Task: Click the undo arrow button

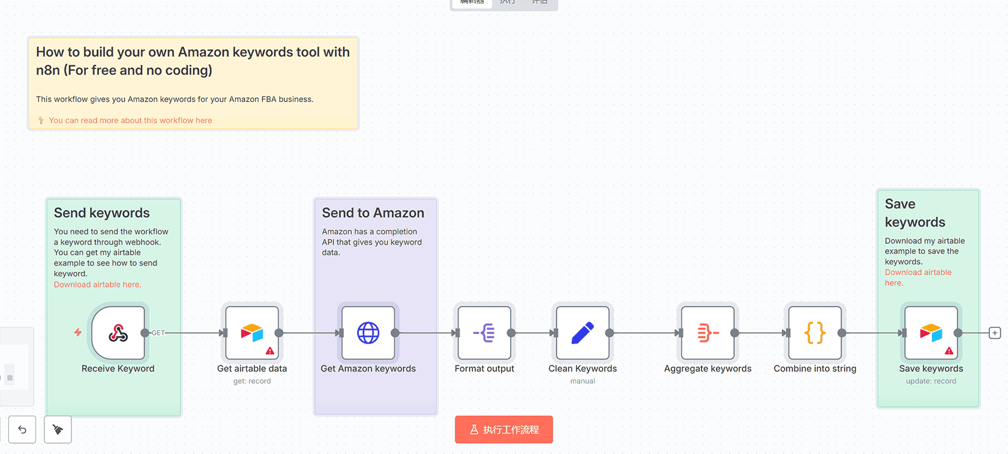Action: coord(22,429)
